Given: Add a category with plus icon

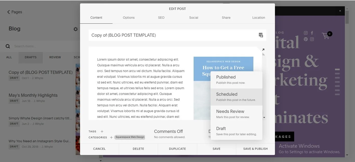Looking at the screenshot, I should click(111, 138).
